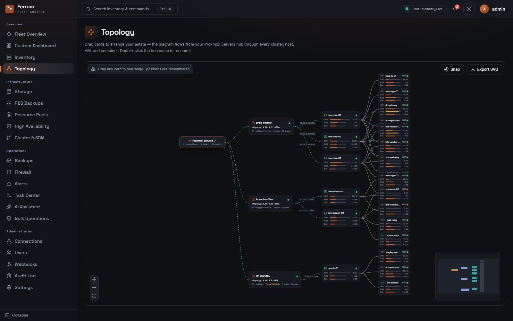Click the Topology page header icon
The height and width of the screenshot is (321, 513).
[91, 32]
